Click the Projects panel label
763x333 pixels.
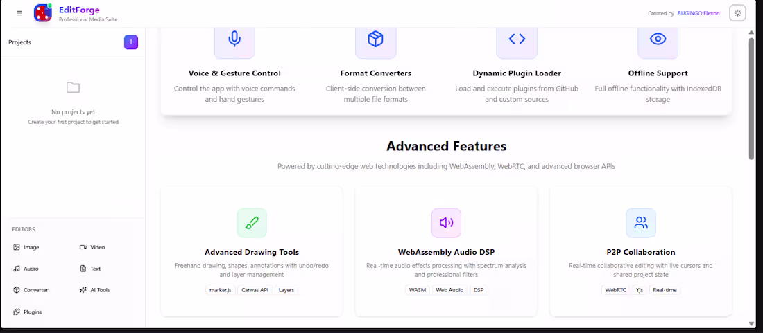[19, 42]
